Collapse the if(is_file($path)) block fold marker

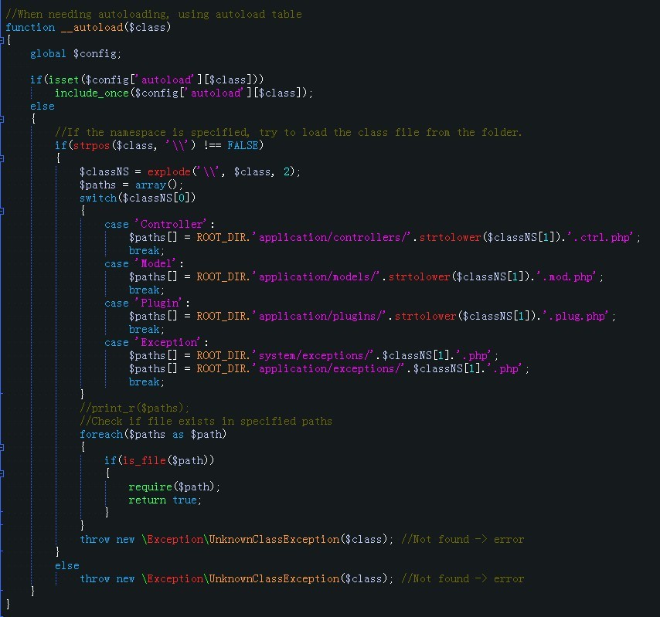pos(2,474)
